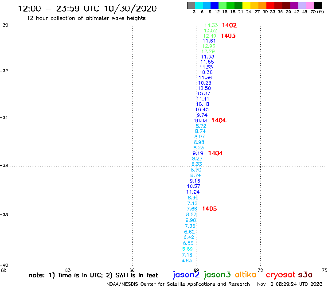Click the value 10.57
The image size is (328, 288).
click(x=194, y=187)
